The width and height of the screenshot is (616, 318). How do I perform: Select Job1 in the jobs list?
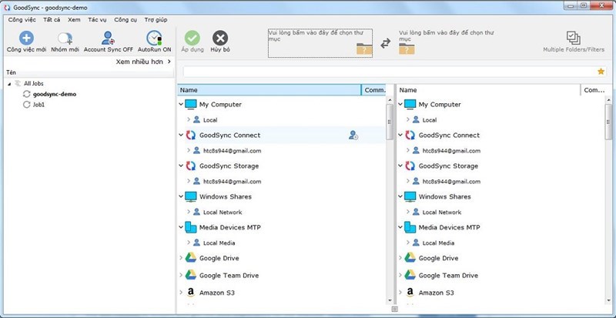(38, 105)
